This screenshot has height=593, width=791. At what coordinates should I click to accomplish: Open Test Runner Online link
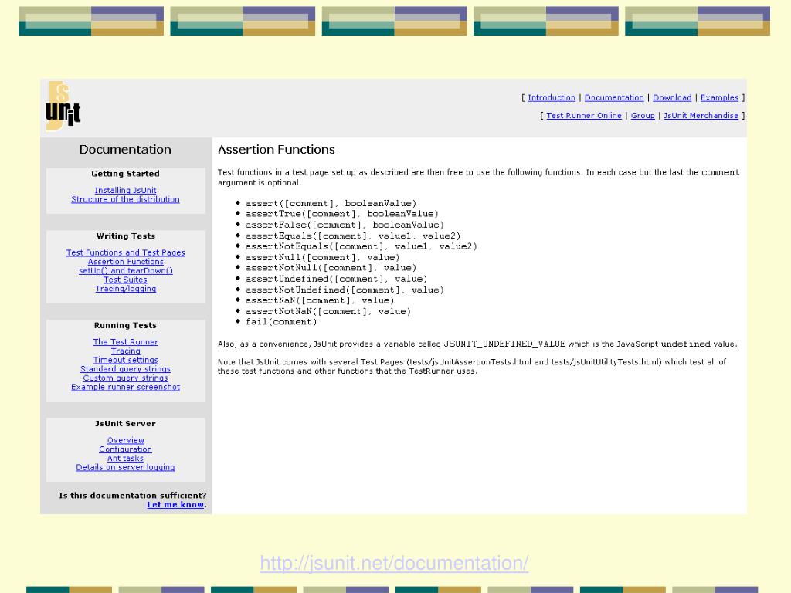point(584,116)
